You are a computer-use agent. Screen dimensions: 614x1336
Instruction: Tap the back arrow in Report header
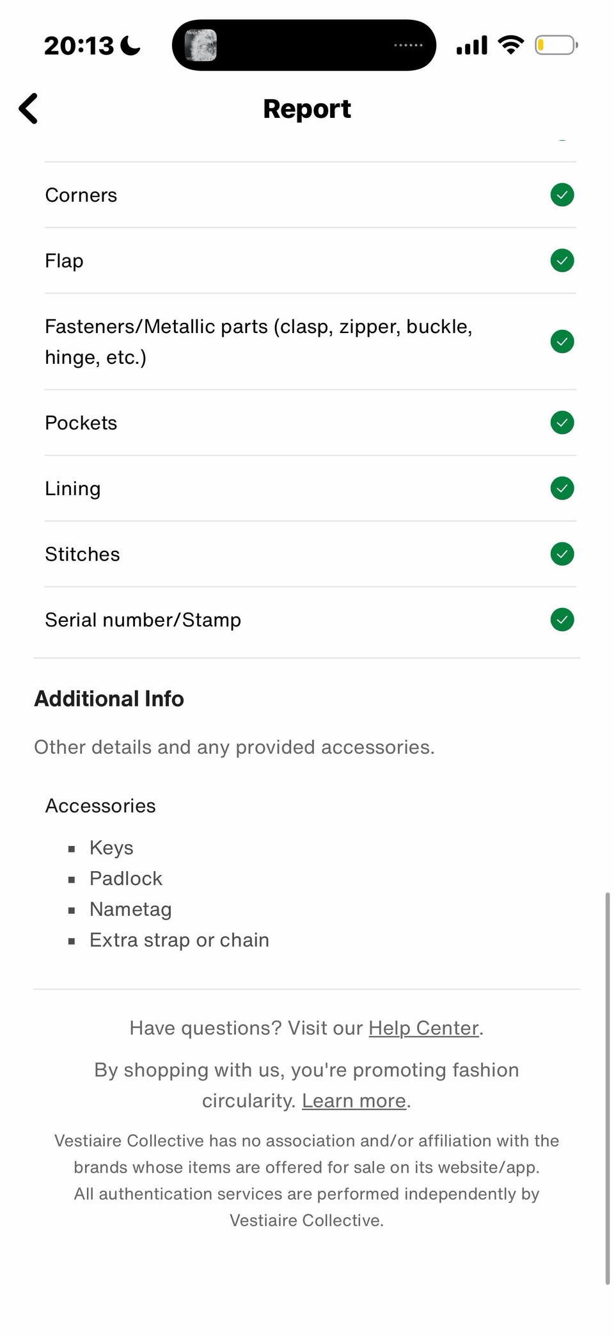[29, 108]
